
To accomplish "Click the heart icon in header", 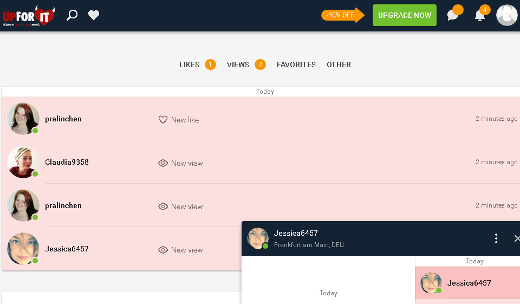I will click(94, 15).
